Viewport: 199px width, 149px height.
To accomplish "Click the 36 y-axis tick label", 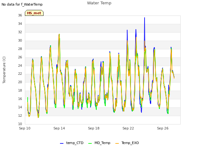I will pos(20,15).
